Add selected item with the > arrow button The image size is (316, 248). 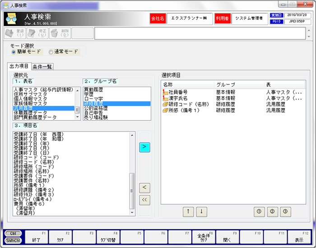click(144, 147)
